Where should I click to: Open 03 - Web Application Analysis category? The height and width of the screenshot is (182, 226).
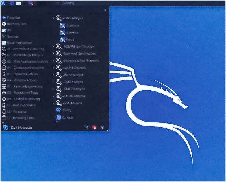point(25,62)
